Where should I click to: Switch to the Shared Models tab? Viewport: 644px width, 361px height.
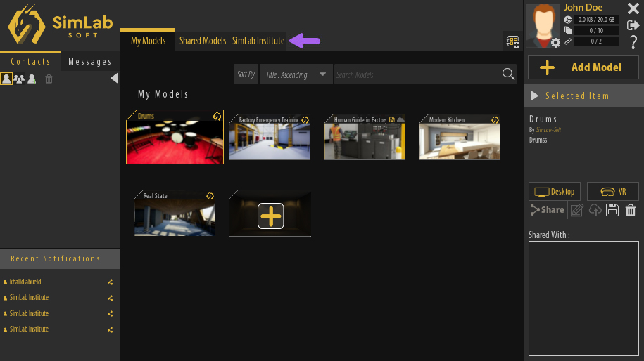click(x=203, y=41)
